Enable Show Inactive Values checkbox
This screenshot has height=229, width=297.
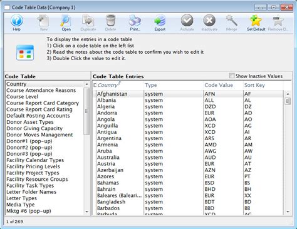pyautogui.click(x=232, y=76)
